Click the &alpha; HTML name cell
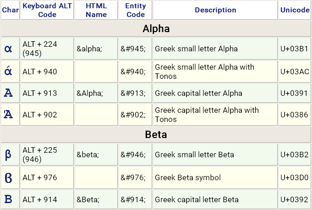312x210 pixels. 90,49
